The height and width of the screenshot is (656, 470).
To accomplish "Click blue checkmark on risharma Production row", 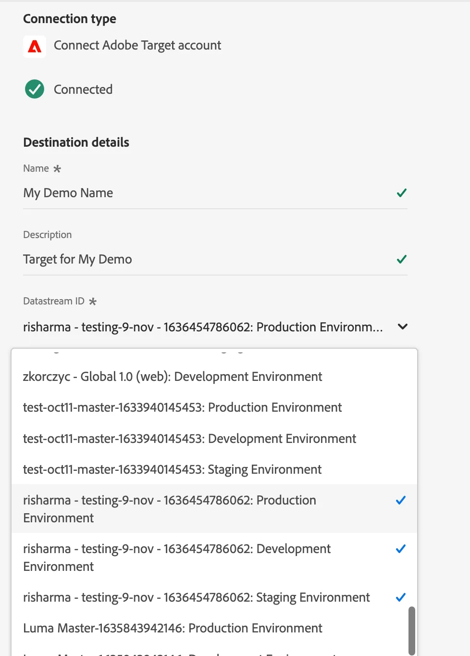I will pos(401,500).
